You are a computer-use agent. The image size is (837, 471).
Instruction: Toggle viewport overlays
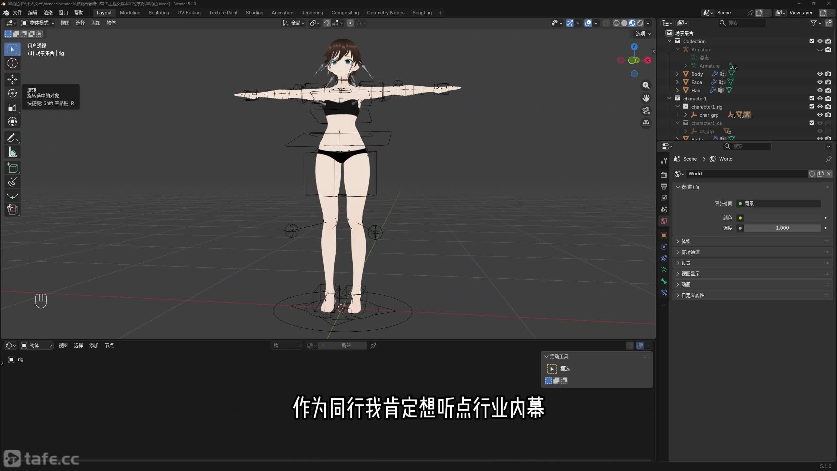click(588, 23)
